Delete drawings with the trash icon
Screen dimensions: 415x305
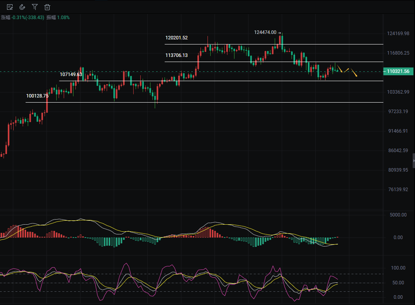[47, 7]
